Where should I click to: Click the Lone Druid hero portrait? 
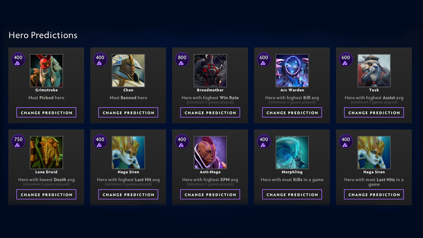coord(46,152)
